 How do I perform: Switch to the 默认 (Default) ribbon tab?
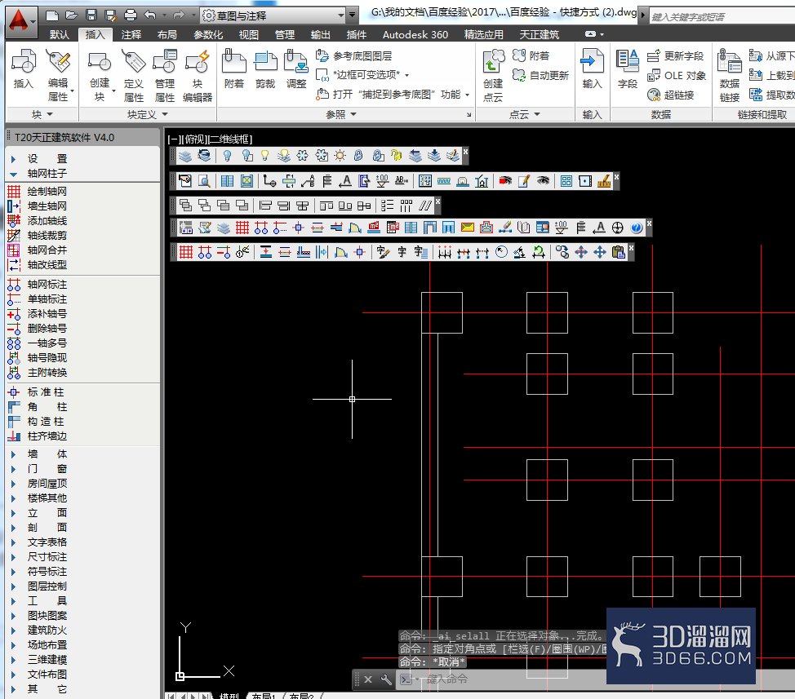(x=60, y=34)
